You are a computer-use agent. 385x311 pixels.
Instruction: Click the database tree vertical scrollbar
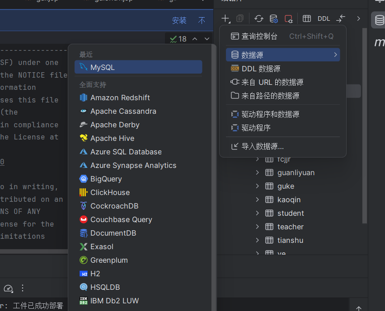365,125
